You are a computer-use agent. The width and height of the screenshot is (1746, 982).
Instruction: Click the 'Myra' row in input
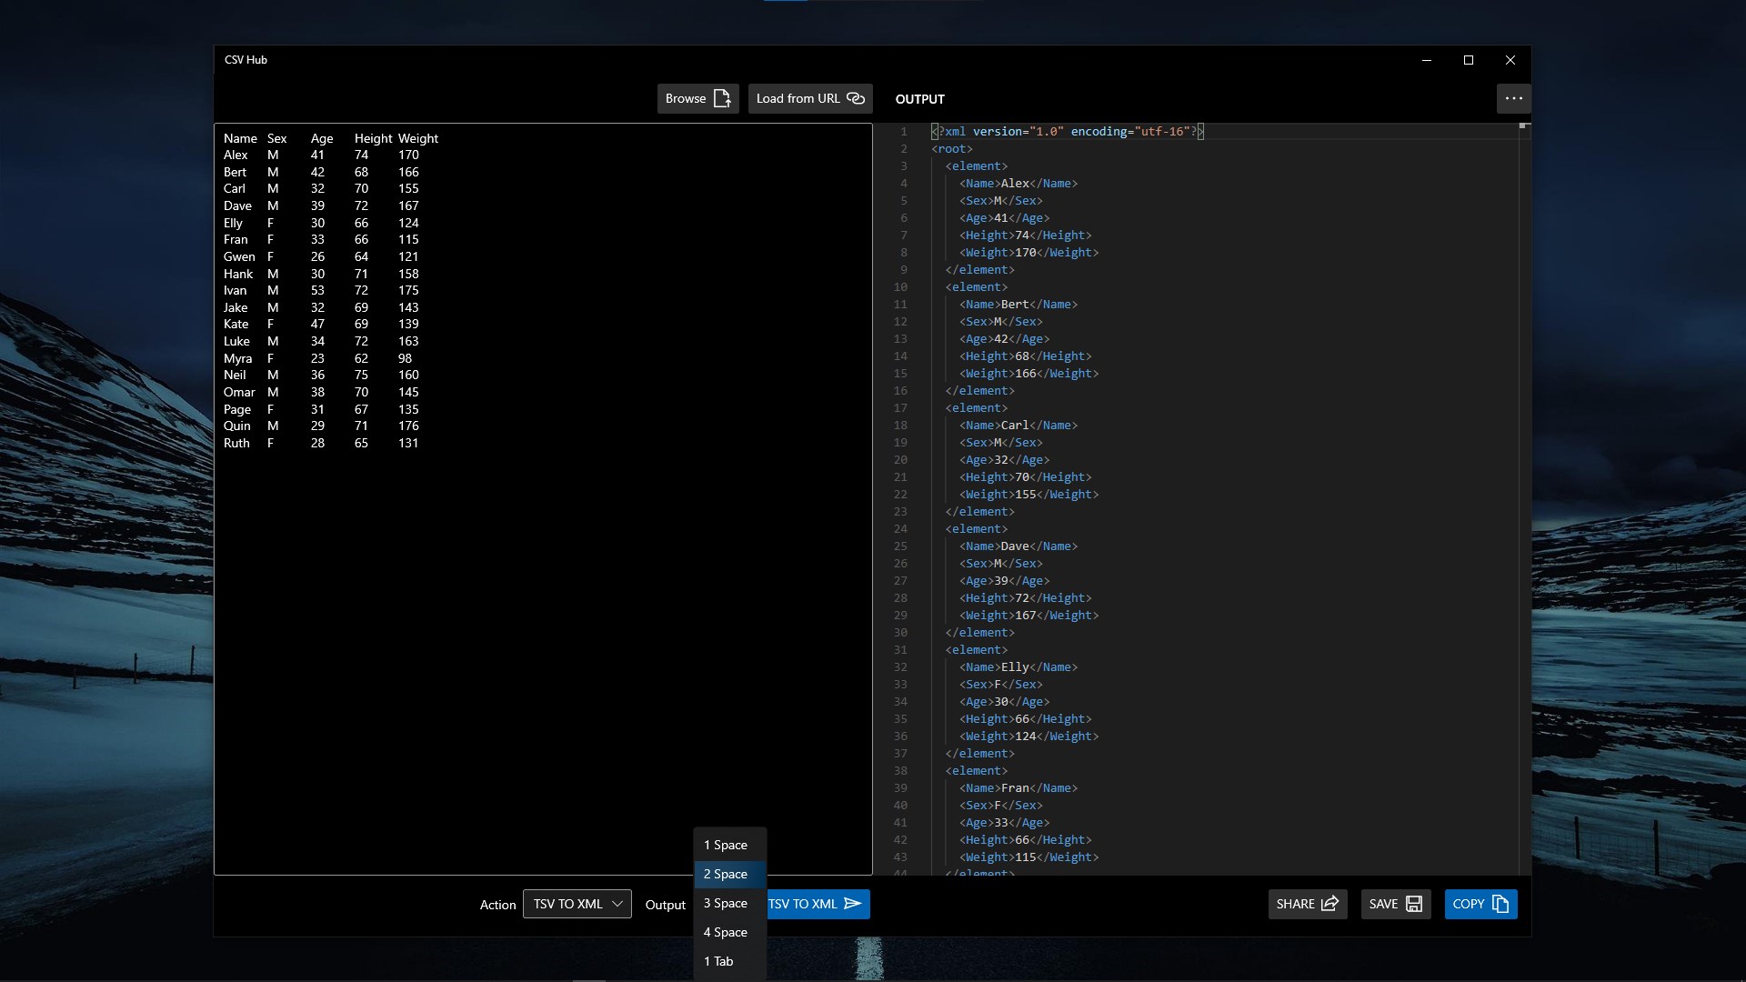pos(318,358)
